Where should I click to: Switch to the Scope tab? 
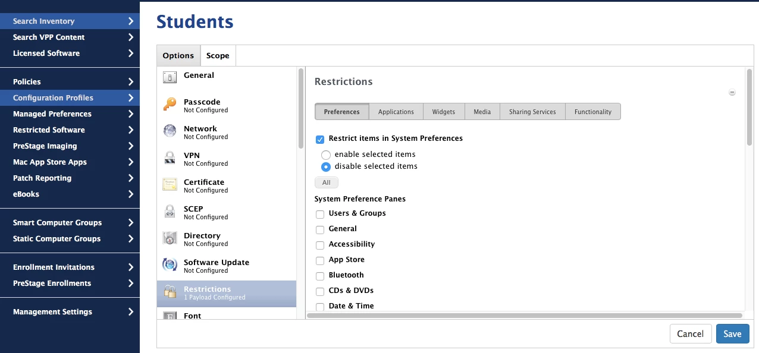coord(218,56)
